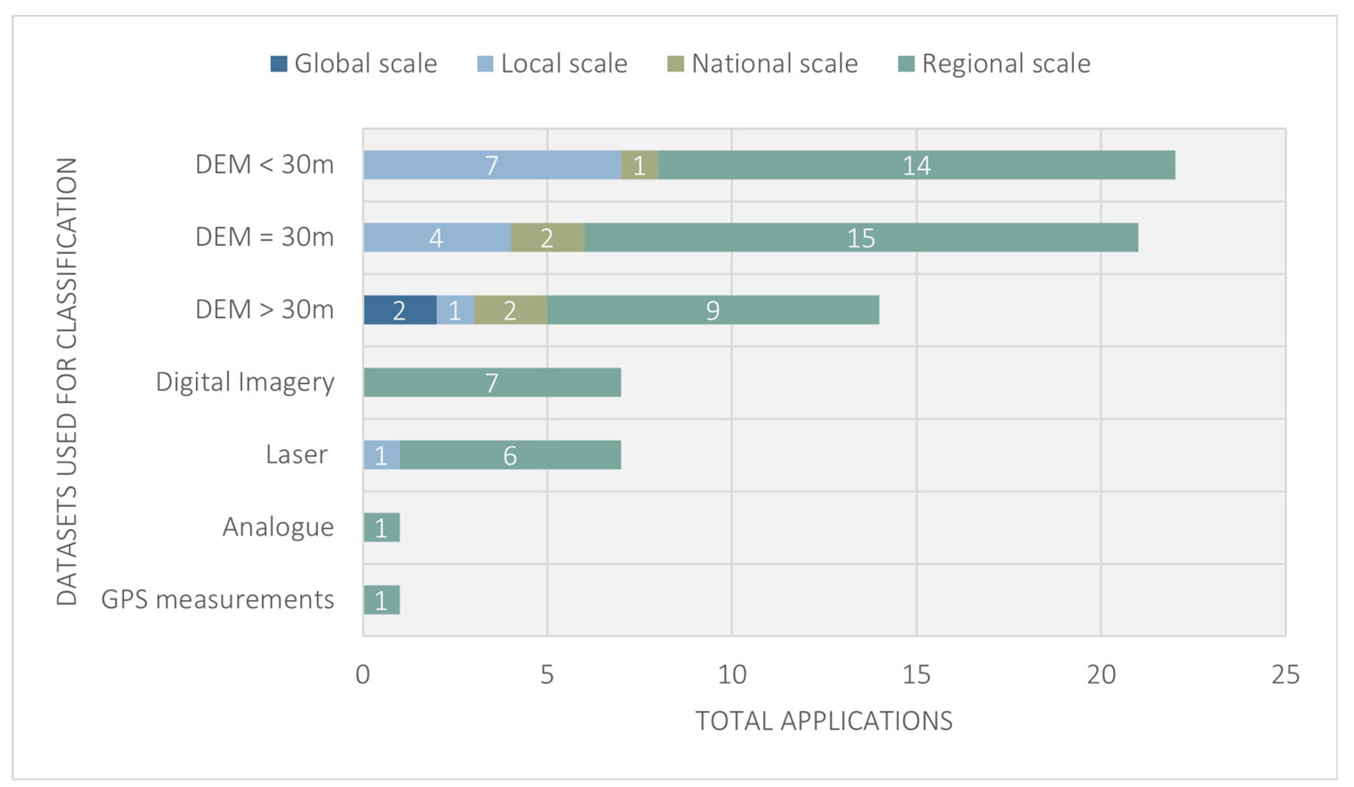
Task: Click the DEM = 30m national bar segment (2)
Action: (547, 237)
